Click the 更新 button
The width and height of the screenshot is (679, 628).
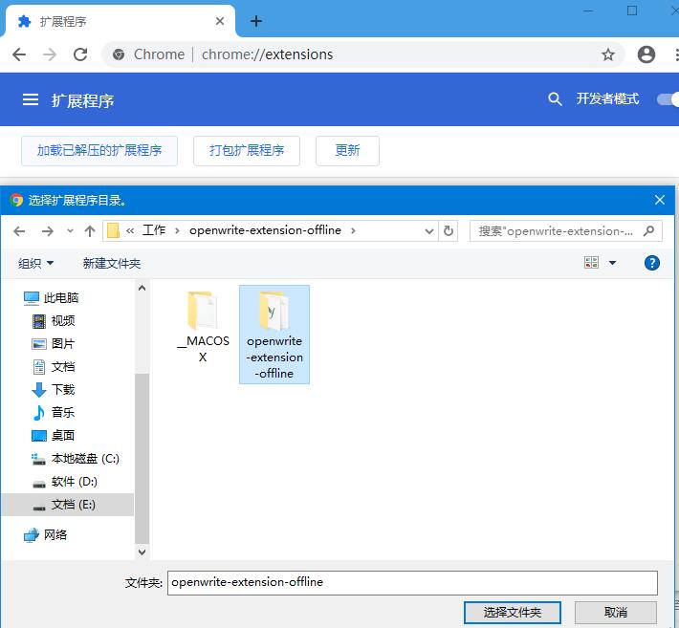tap(347, 151)
